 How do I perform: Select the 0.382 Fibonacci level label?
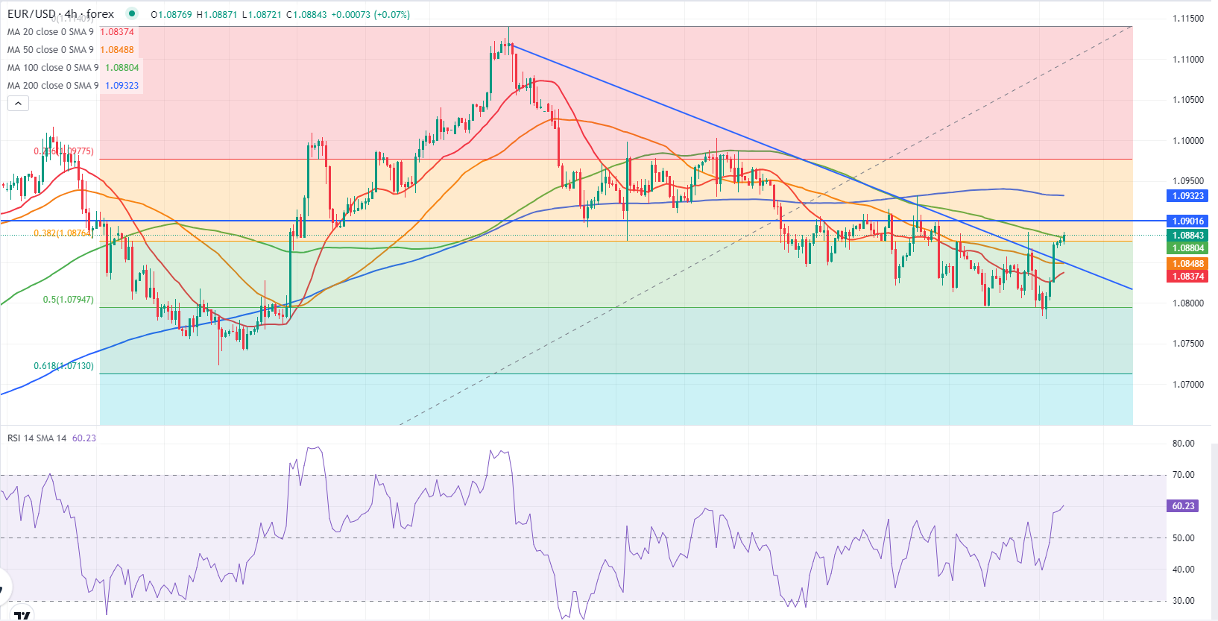pos(63,233)
